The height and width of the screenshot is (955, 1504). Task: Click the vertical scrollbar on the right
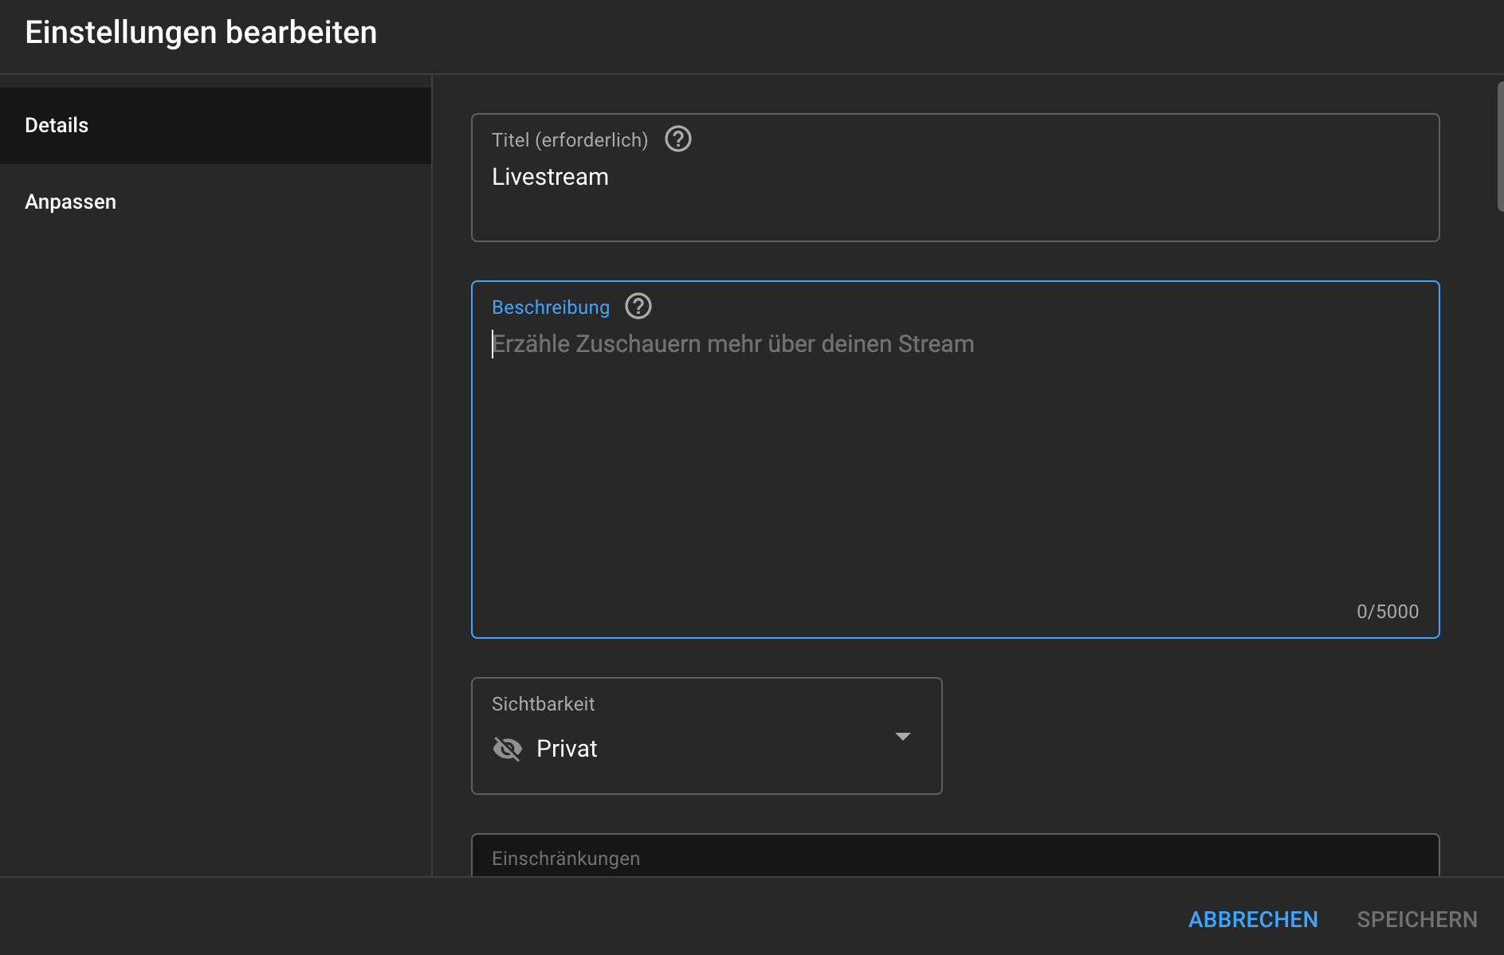tap(1499, 147)
